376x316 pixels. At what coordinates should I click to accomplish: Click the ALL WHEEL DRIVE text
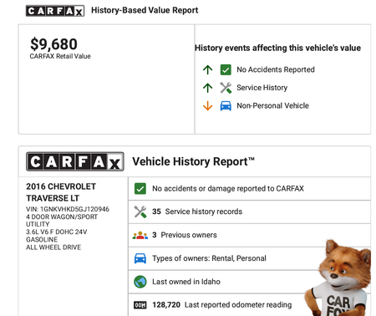[53, 247]
